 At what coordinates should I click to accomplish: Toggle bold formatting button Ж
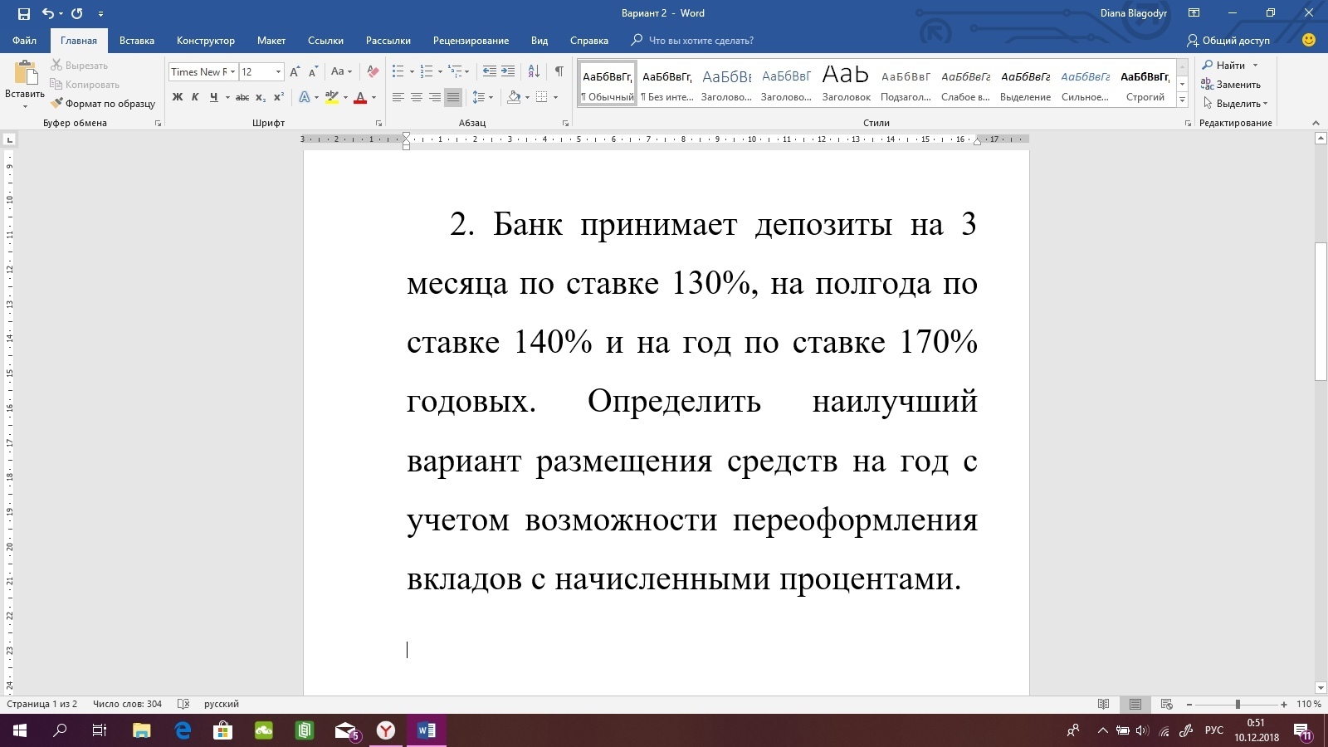point(177,98)
